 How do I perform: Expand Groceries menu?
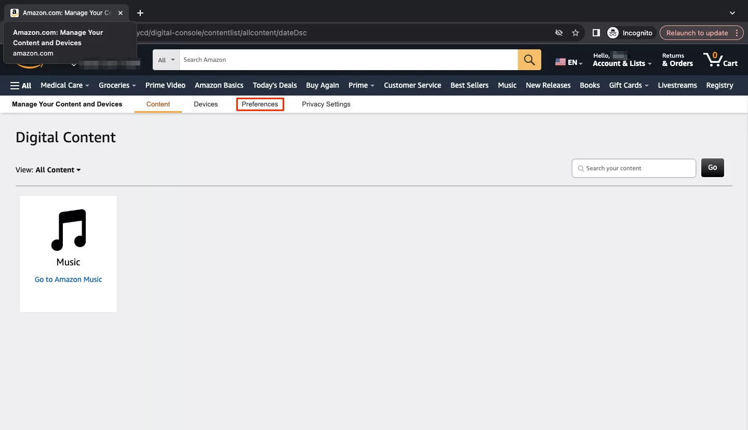point(117,85)
